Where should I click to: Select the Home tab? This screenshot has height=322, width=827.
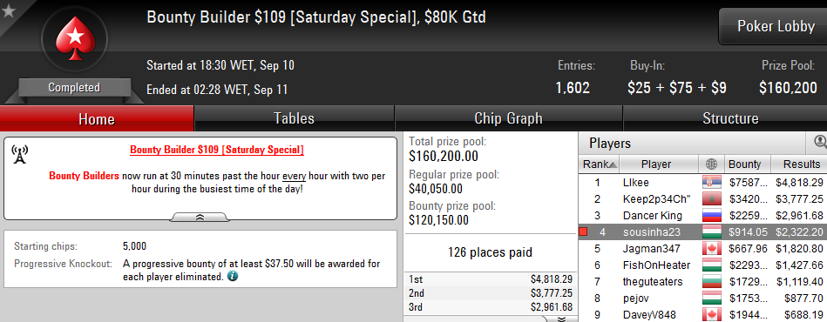[97, 118]
